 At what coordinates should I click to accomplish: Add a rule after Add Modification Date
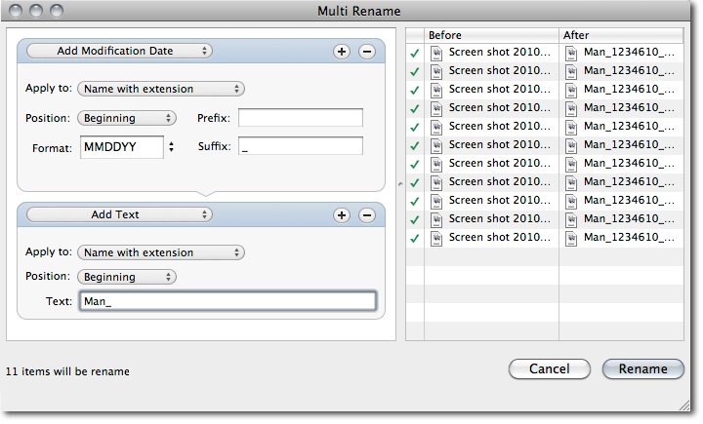342,52
